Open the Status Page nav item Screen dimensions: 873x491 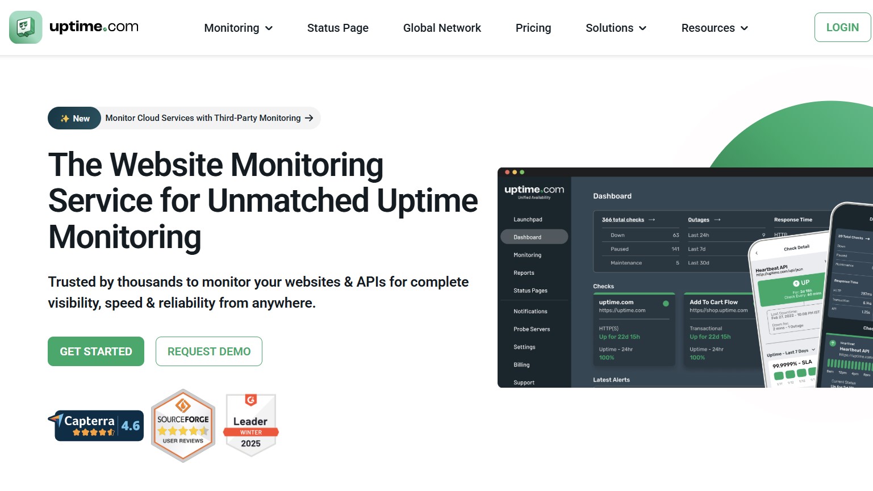point(337,28)
